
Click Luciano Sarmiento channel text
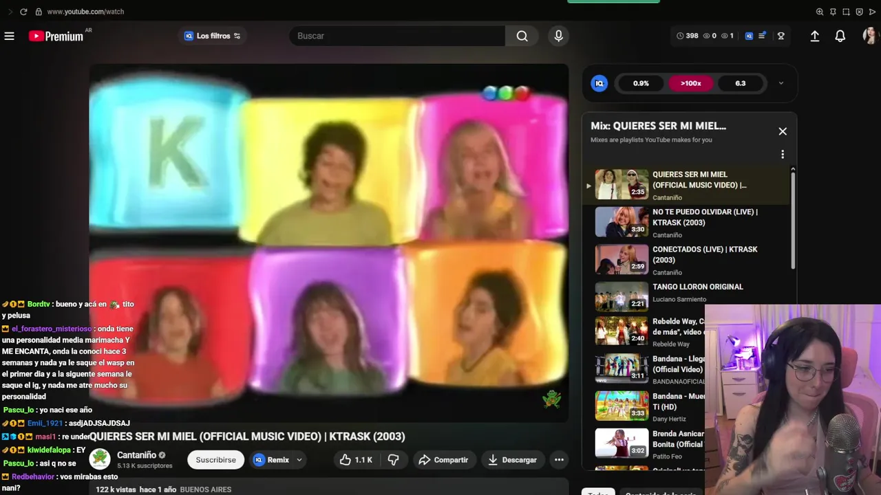tap(679, 299)
